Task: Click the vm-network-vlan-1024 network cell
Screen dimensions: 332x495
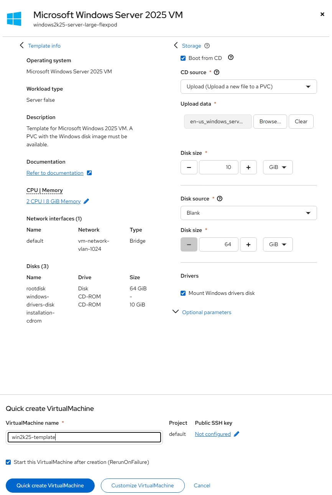Action: click(94, 245)
